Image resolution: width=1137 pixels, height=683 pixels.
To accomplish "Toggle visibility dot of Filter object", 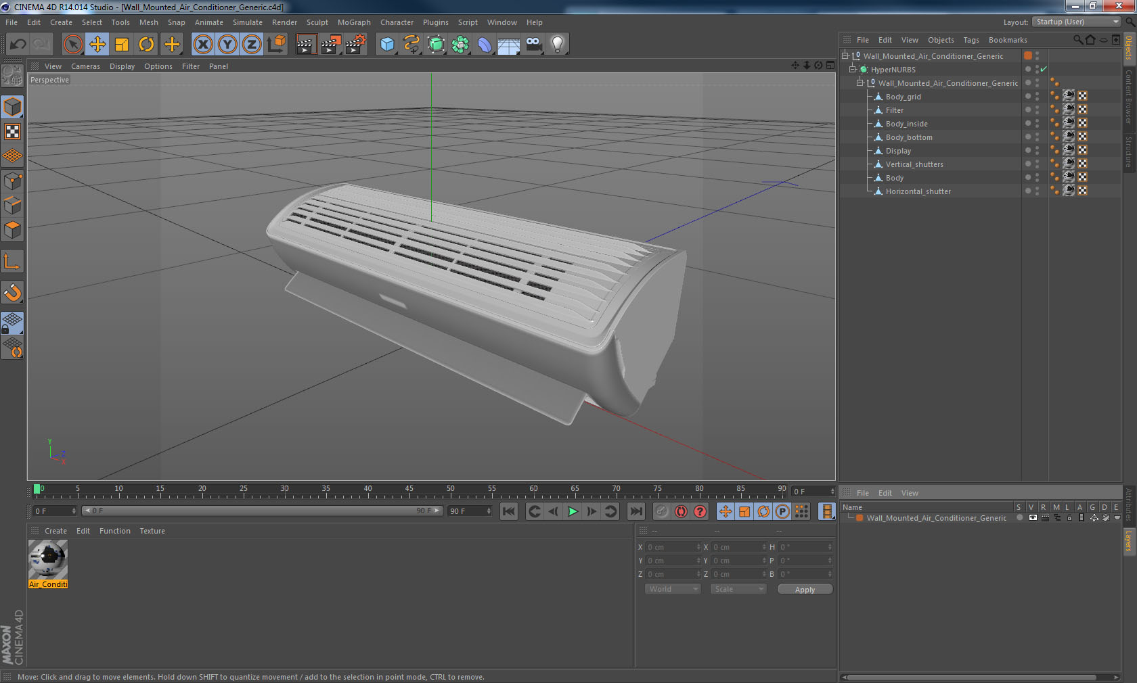I will [x=1028, y=110].
